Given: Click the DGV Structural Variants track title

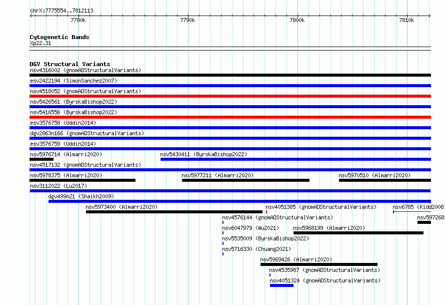Looking at the screenshot, I should [70, 64].
